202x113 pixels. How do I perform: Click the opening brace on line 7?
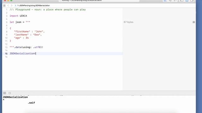pyautogui.click(x=10, y=28)
